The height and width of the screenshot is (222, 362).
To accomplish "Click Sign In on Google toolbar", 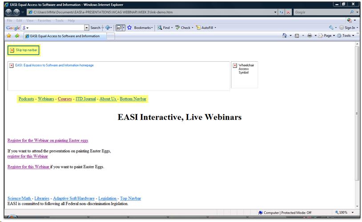I will pyautogui.click(x=347, y=28).
